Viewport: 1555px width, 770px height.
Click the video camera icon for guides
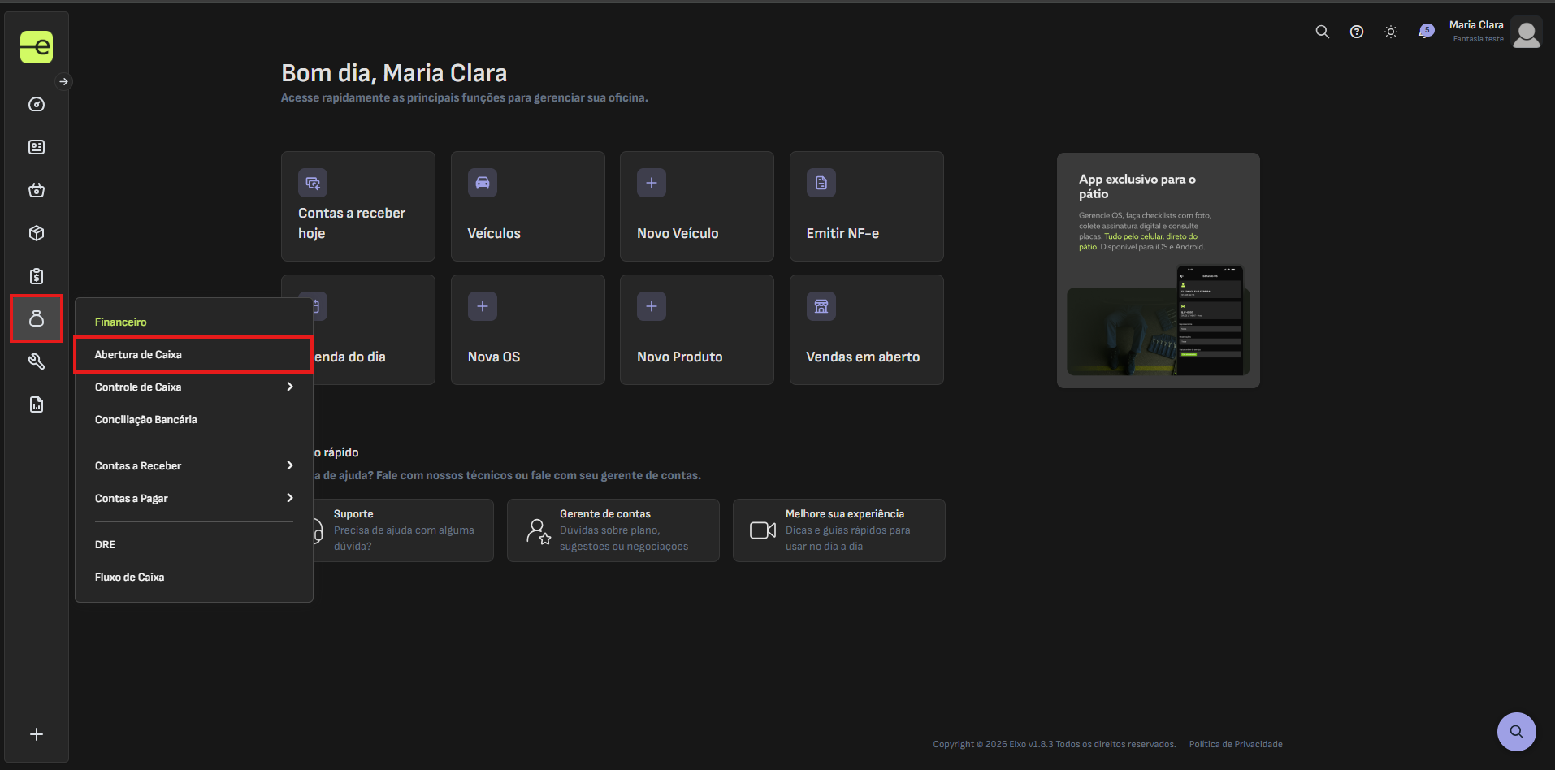click(x=763, y=530)
